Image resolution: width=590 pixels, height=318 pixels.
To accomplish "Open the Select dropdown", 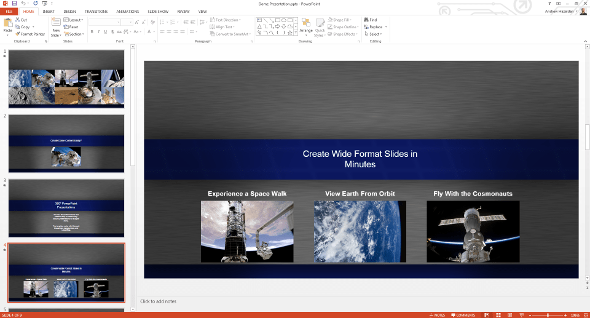I will tap(373, 34).
